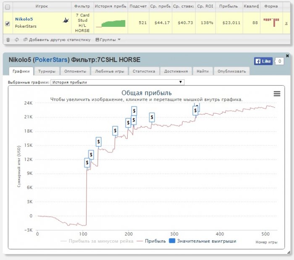The height and width of the screenshot is (260, 294).
Task: Click the form bar chart icon
Action: (272, 22)
